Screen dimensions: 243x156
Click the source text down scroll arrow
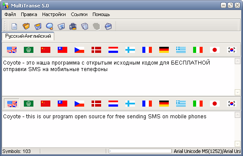pyautogui.click(x=237, y=92)
